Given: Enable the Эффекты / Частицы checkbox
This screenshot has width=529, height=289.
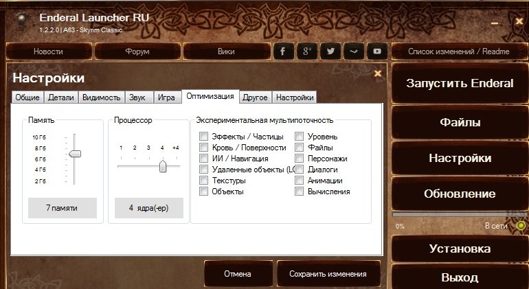Looking at the screenshot, I should tap(203, 137).
